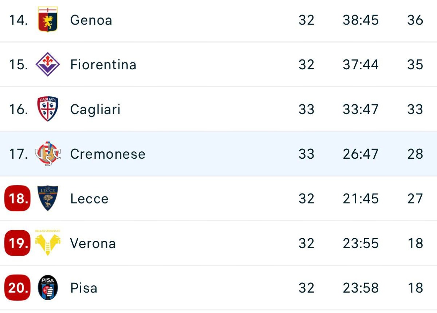Screen dimensions: 437x313
Task: Click the red 19 position badge
Action: pyautogui.click(x=17, y=243)
